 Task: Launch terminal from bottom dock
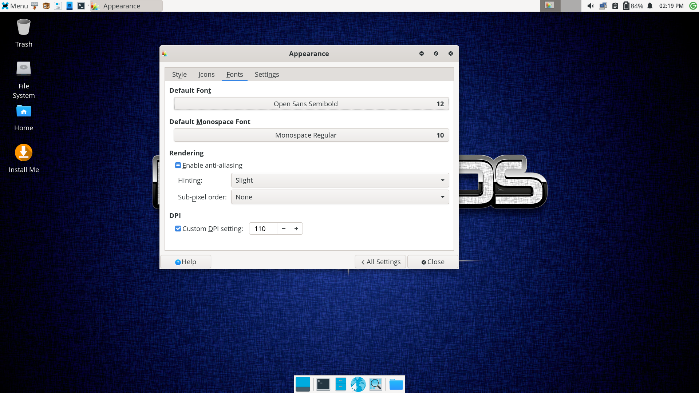323,384
